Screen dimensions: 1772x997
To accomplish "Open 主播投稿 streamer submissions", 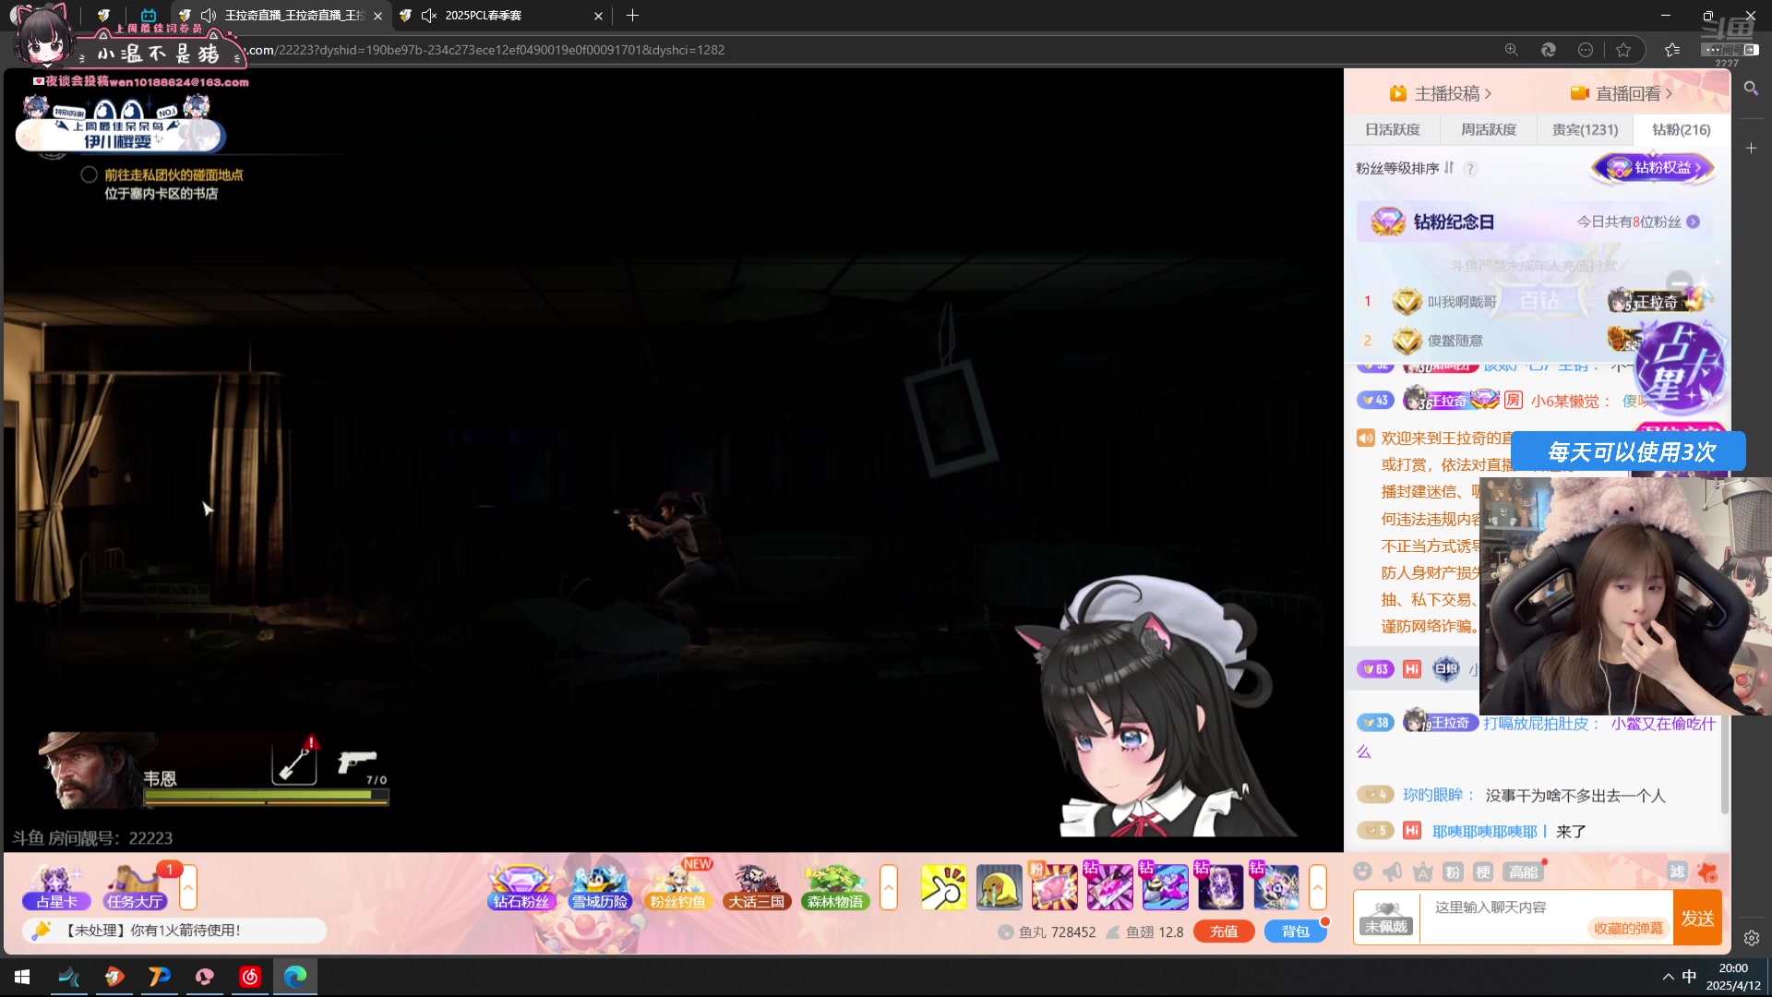I will pos(1440,93).
